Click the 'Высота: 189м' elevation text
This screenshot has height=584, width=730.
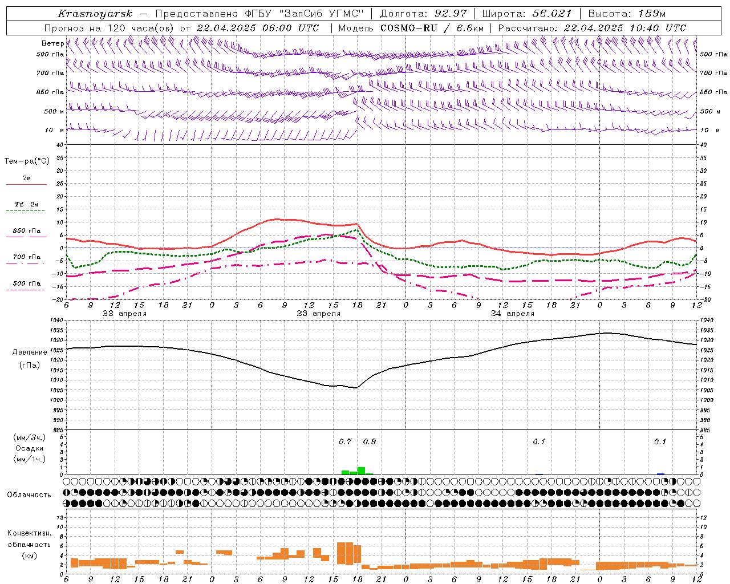[627, 14]
